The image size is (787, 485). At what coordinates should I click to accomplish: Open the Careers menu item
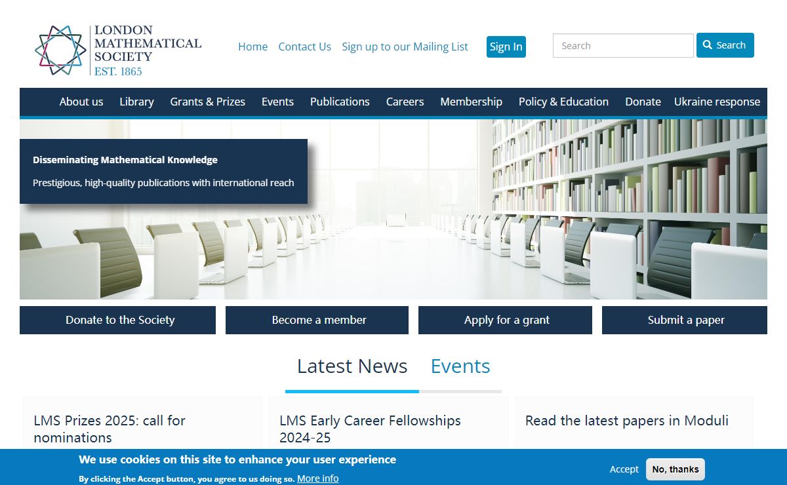pyautogui.click(x=405, y=102)
